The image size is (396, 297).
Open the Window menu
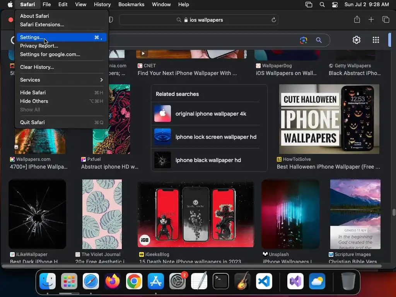(161, 5)
